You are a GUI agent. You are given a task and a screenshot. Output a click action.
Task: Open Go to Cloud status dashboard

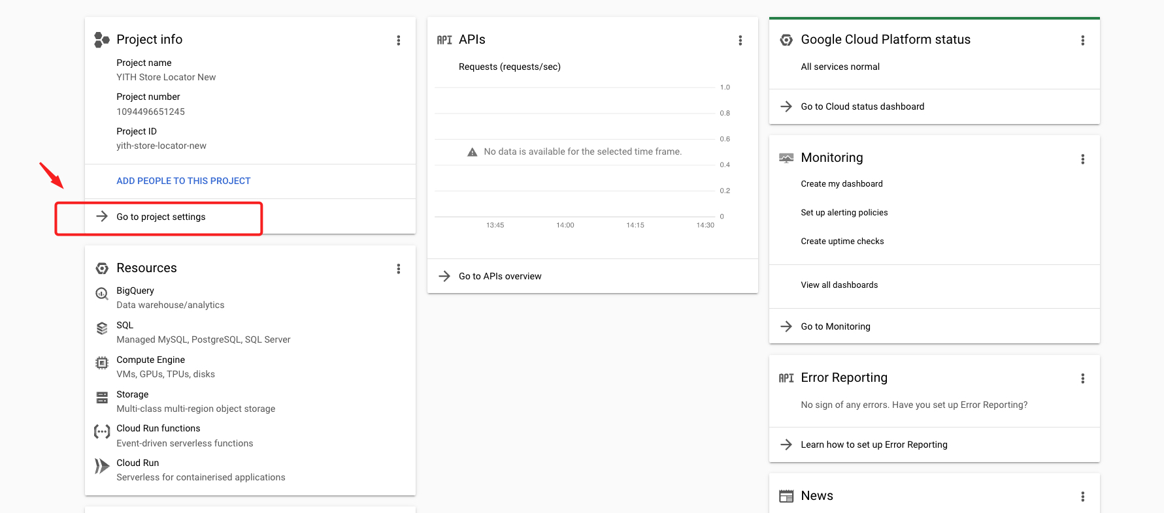(x=863, y=106)
